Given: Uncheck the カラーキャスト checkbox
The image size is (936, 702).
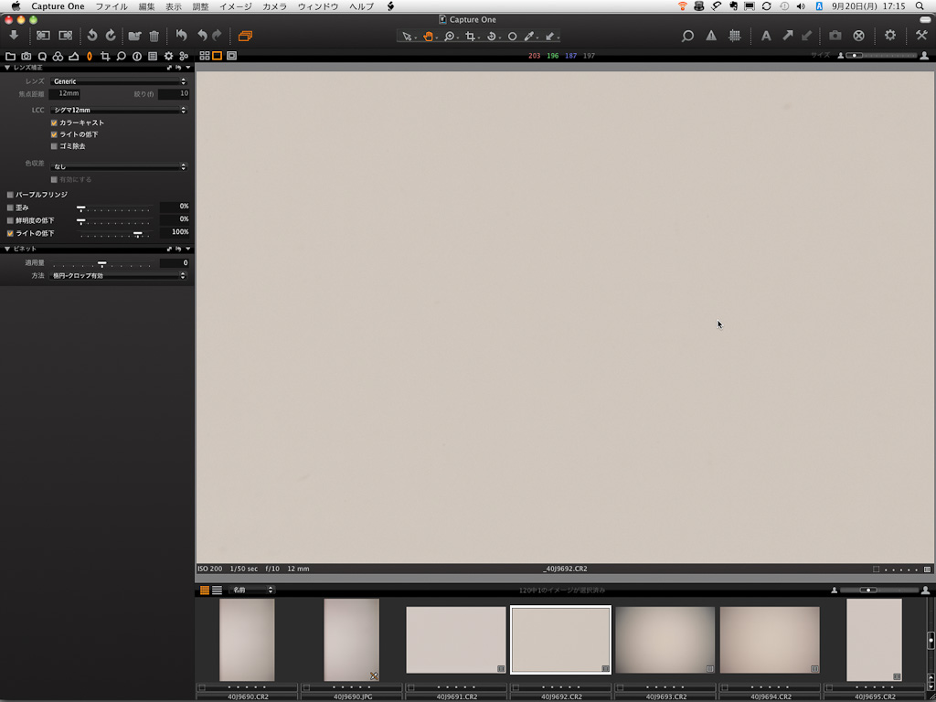Looking at the screenshot, I should coord(54,122).
